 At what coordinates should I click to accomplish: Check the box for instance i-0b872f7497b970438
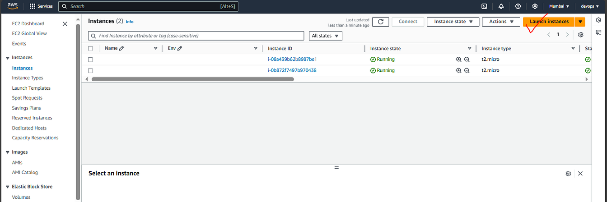pos(90,71)
